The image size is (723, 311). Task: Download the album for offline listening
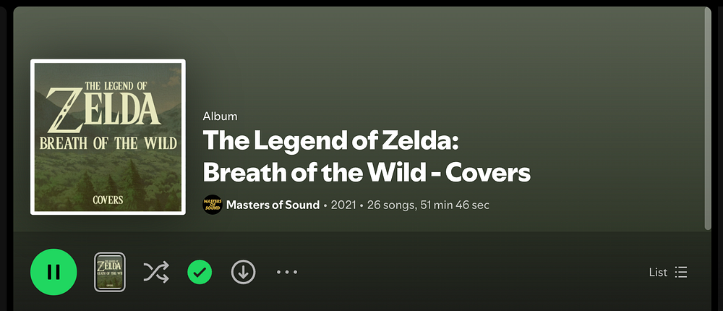pyautogui.click(x=243, y=272)
